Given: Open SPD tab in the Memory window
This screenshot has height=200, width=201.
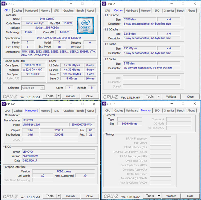Looking at the screenshot, I should pos(157,111).
